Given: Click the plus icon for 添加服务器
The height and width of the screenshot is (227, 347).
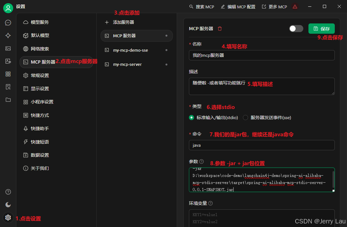Looking at the screenshot, I should pos(107,22).
